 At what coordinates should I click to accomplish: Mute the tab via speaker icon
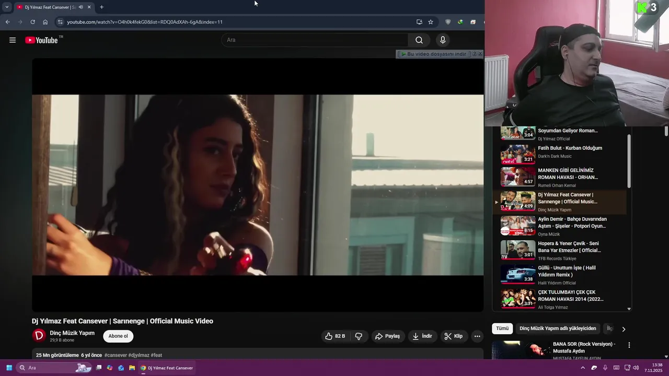point(80,7)
